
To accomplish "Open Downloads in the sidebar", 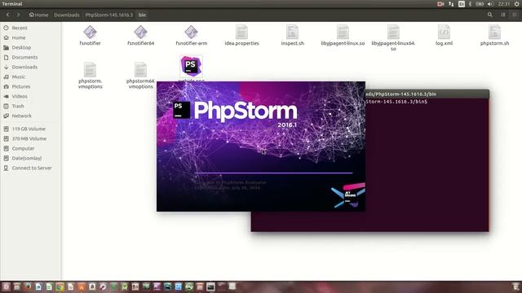I will pyautogui.click(x=24, y=67).
